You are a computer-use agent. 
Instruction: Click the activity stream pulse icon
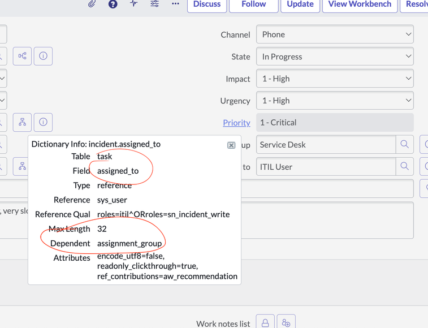133,4
